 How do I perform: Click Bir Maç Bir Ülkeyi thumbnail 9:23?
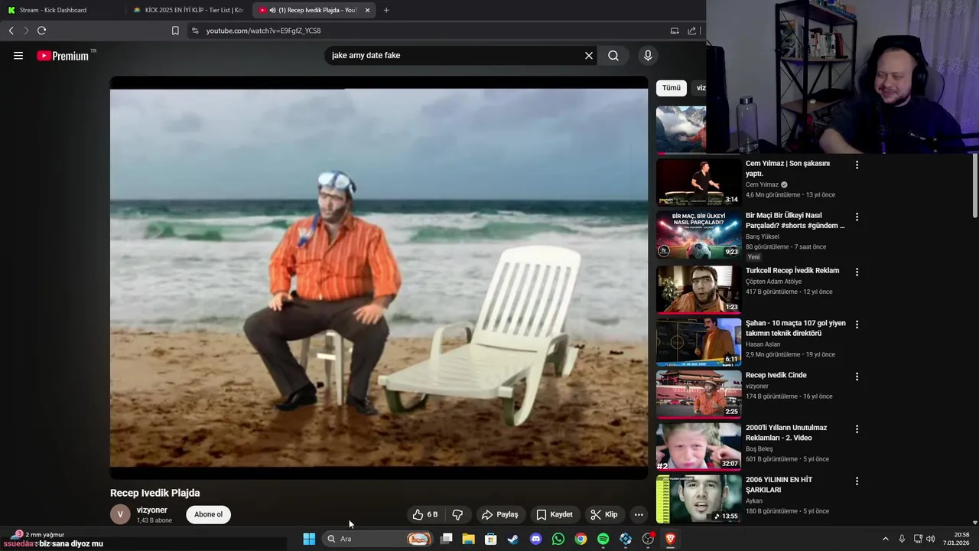[x=698, y=235]
